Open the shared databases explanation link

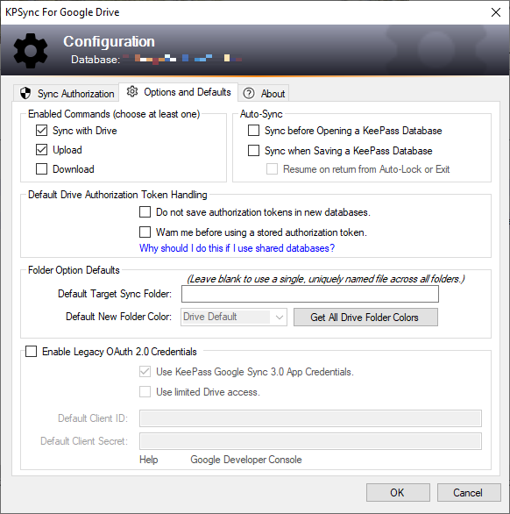click(237, 248)
